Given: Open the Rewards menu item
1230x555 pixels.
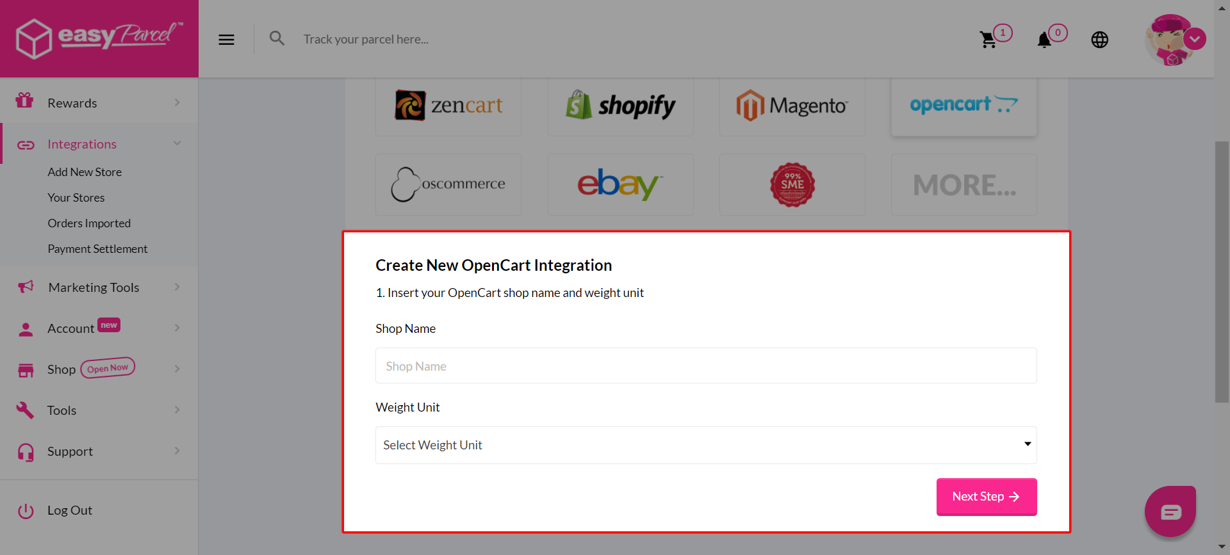Looking at the screenshot, I should coord(99,102).
